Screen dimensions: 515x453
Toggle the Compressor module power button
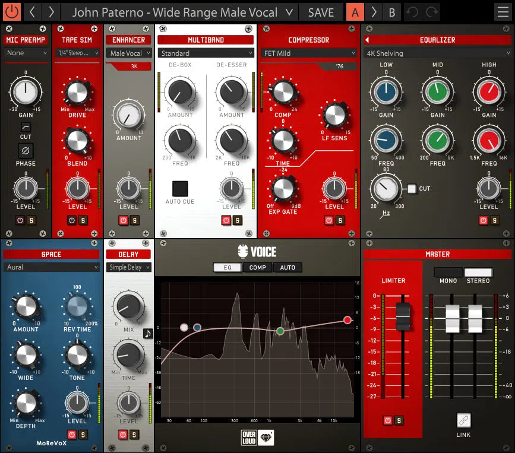tap(329, 220)
